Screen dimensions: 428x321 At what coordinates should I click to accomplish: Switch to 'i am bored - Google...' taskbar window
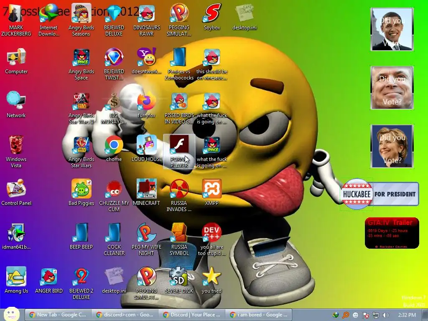click(x=258, y=315)
